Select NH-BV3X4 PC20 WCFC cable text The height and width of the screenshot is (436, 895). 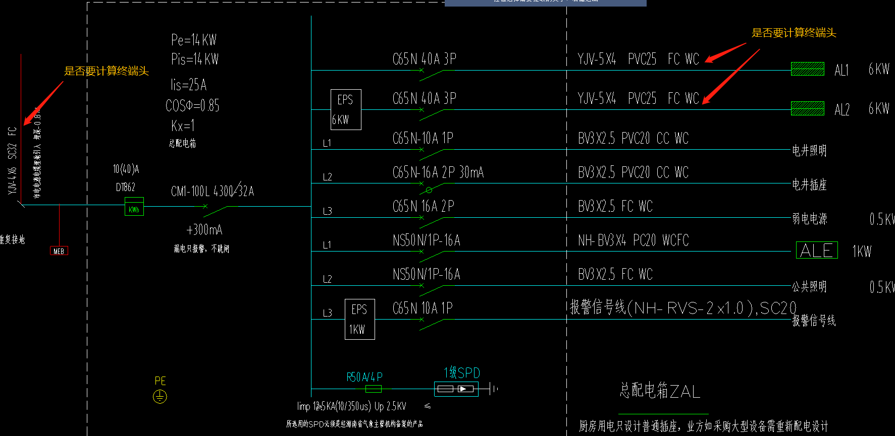coord(634,240)
